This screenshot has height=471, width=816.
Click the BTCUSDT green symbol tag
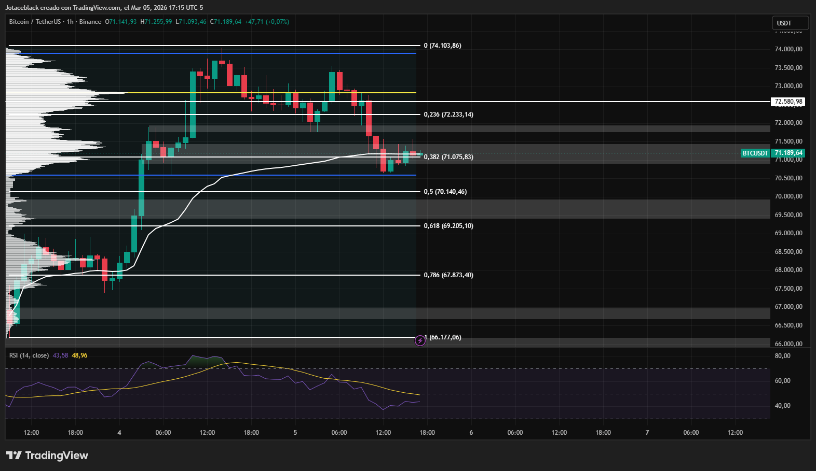pyautogui.click(x=755, y=153)
